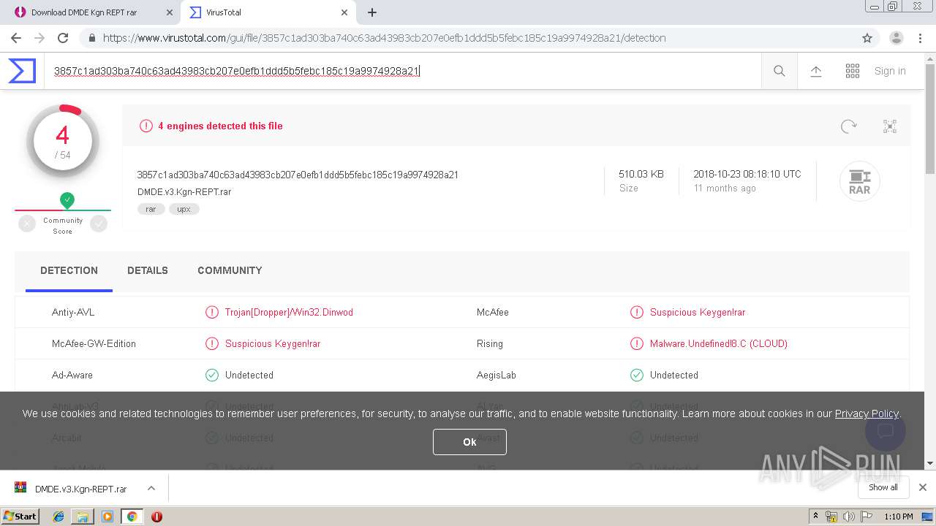Image resolution: width=936 pixels, height=526 pixels.
Task: Open the Opera taskbar icon
Action: point(156,517)
